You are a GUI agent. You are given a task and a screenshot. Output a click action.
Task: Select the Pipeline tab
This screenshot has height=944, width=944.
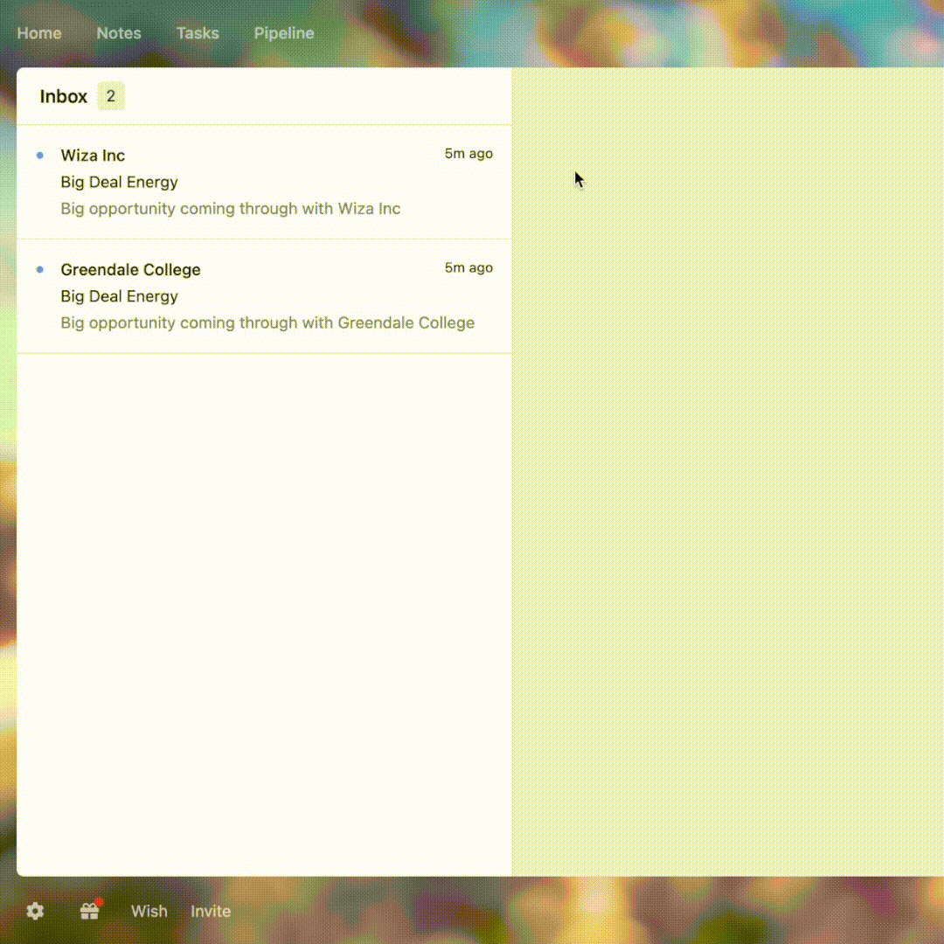coord(283,33)
